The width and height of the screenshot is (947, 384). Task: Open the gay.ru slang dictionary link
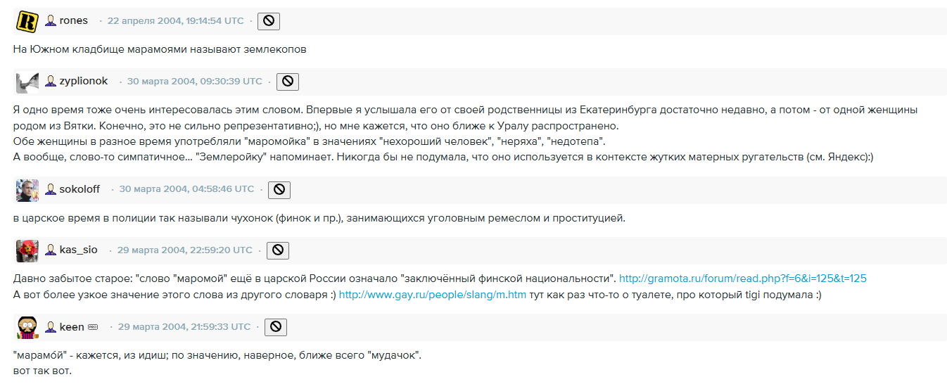432,295
